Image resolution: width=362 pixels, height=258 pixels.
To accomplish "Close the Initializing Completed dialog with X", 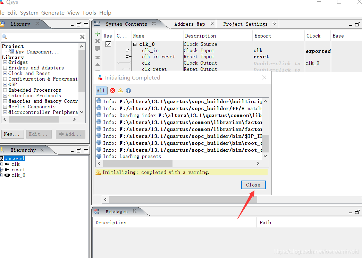I will point(264,77).
